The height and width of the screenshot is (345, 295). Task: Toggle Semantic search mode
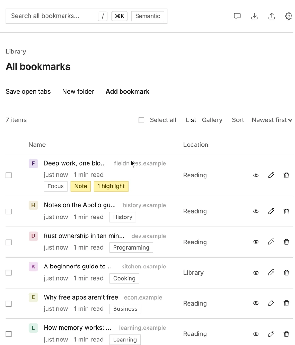[x=147, y=16]
